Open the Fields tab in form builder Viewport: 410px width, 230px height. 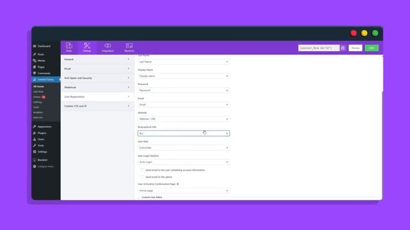click(69, 47)
